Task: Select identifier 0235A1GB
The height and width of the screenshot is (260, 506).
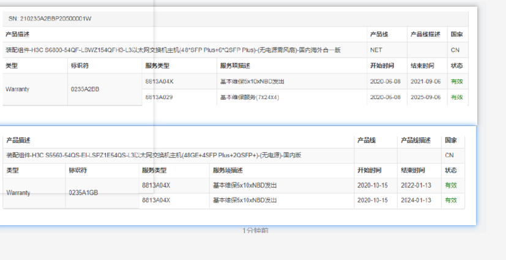Action: 83,193
